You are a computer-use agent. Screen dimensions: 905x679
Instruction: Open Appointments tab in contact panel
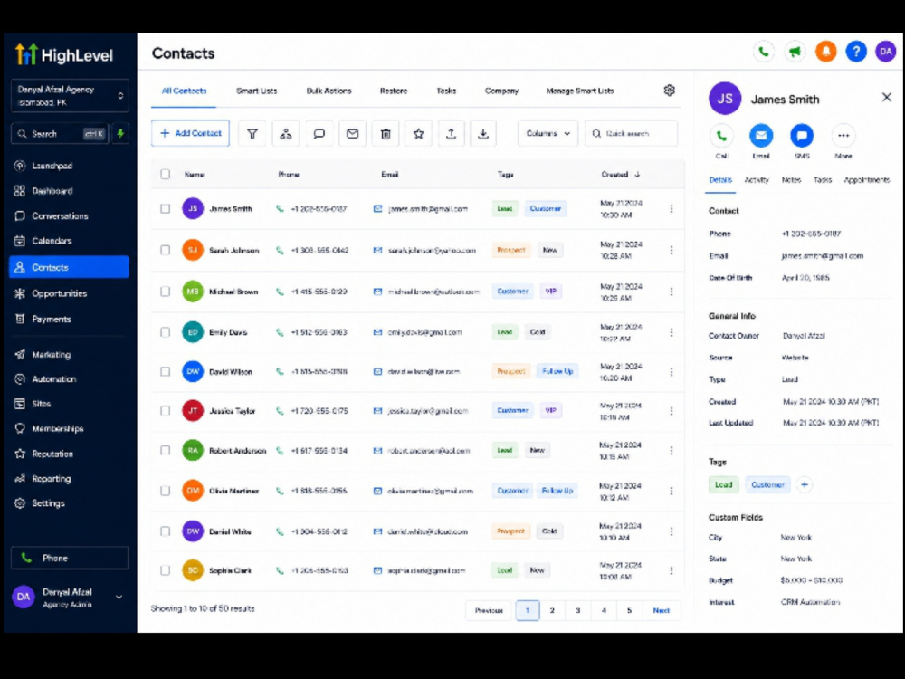pos(866,179)
